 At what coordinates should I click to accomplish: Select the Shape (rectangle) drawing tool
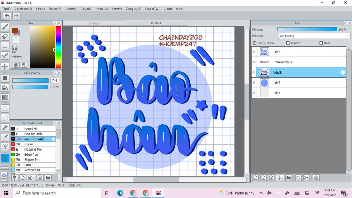coord(5,46)
